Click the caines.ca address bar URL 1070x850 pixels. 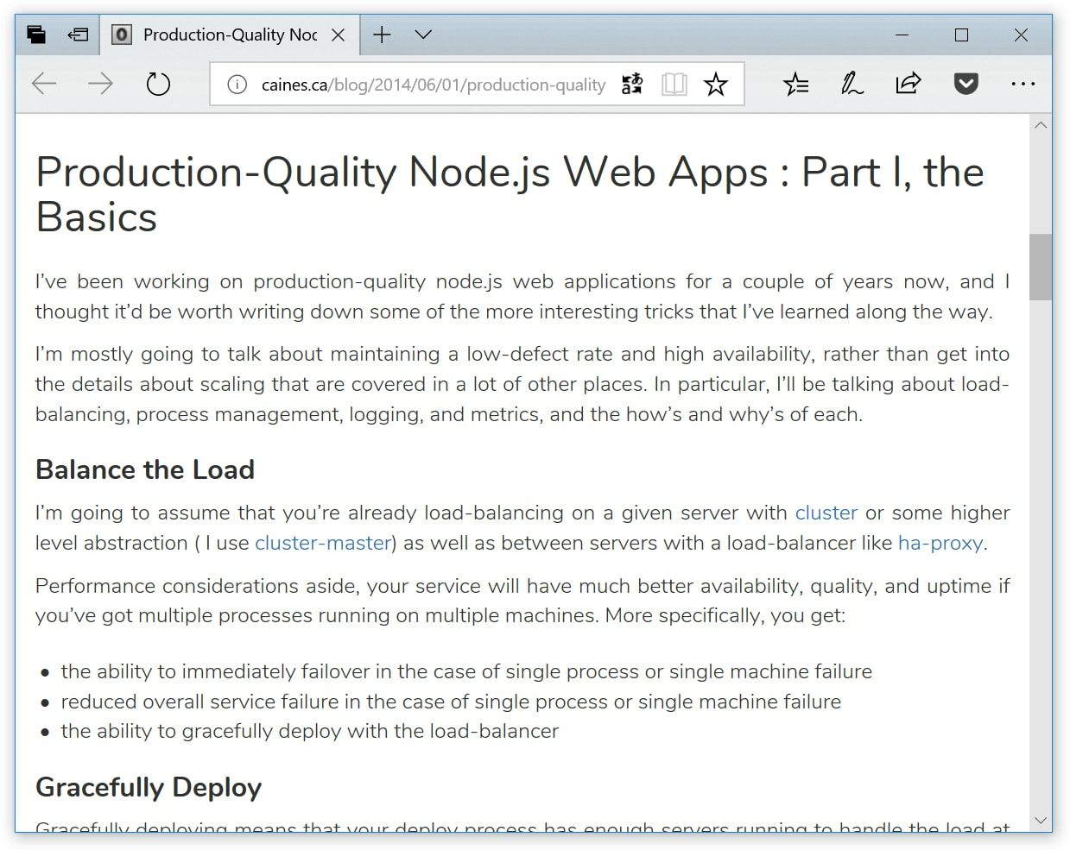[x=434, y=85]
